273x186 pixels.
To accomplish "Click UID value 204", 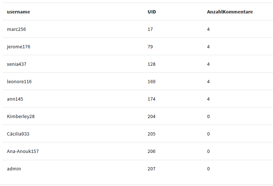I will point(152,116).
